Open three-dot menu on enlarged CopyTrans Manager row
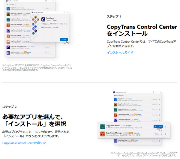The width and height of the screenshot is (180, 159). click(x=166, y=134)
